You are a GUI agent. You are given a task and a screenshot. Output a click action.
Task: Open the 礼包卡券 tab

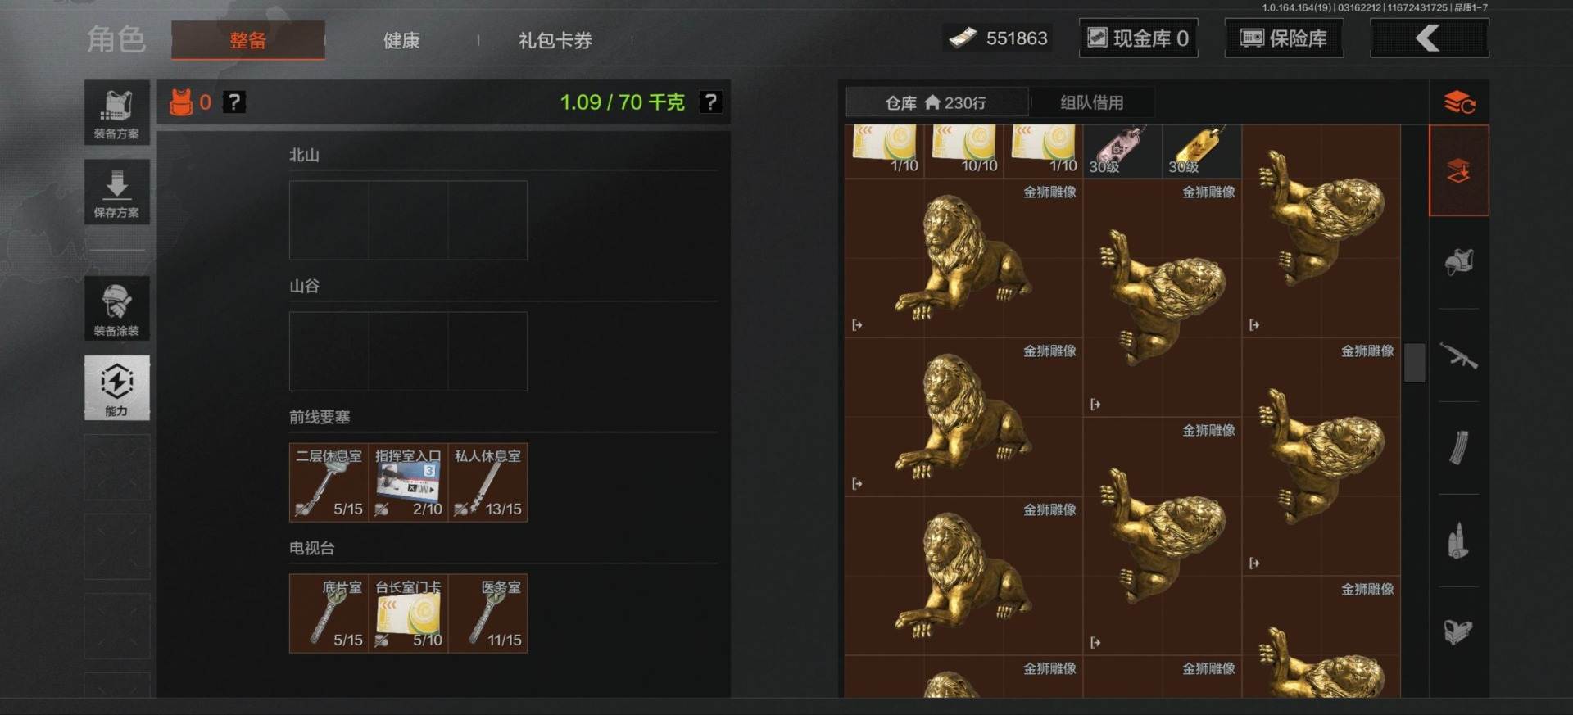(x=555, y=40)
